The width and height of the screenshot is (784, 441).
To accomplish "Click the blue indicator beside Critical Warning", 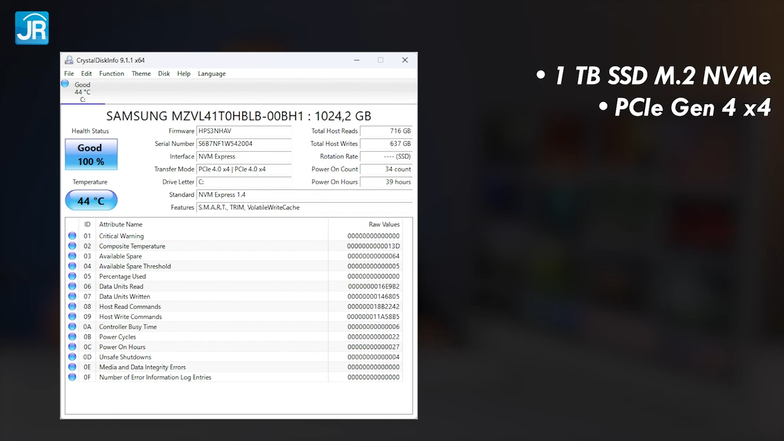I will click(x=72, y=236).
